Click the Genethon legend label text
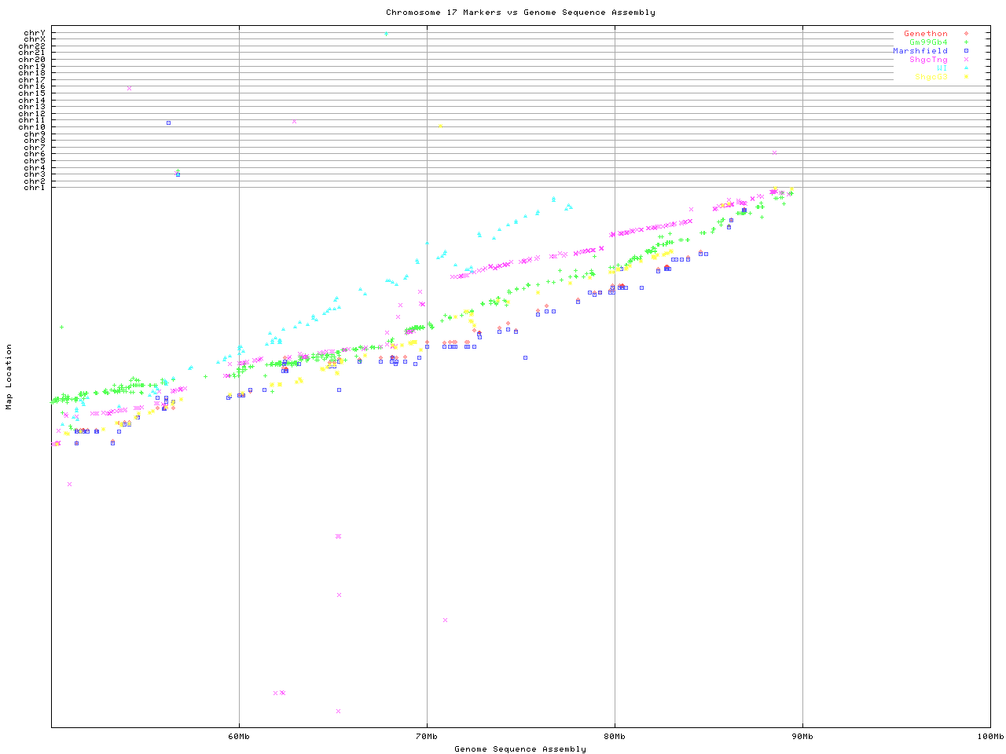 (x=926, y=34)
